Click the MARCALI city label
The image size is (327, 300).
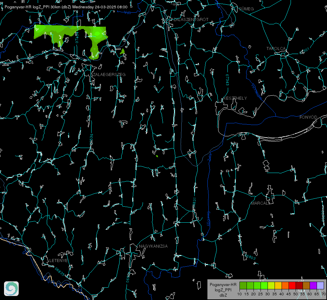click(x=260, y=203)
